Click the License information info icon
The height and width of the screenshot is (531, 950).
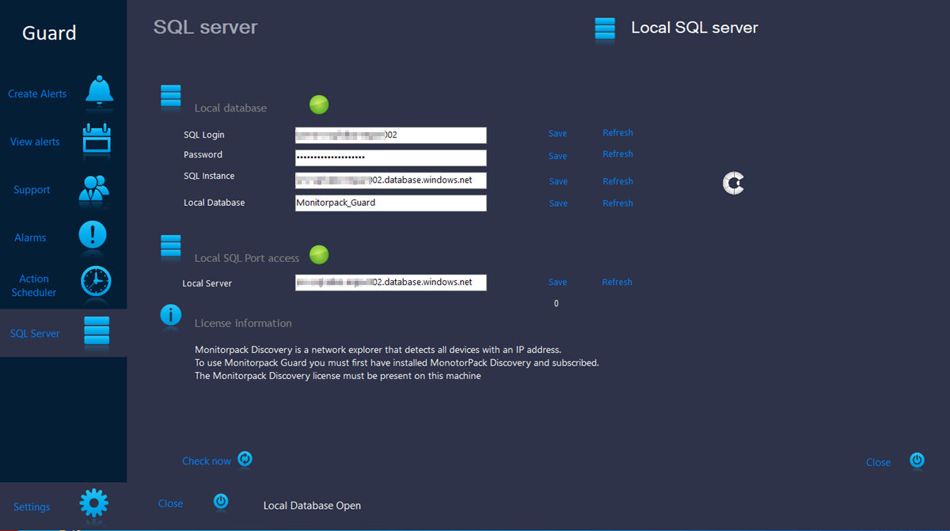[170, 315]
